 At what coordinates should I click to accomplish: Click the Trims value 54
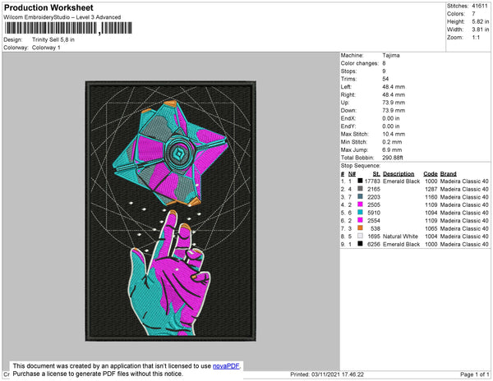[385, 79]
